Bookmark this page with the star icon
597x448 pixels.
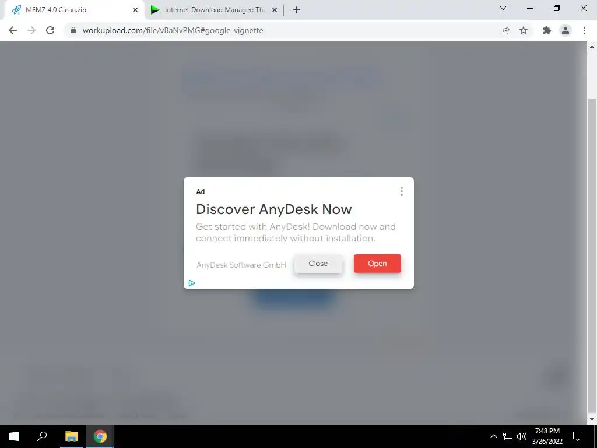(x=524, y=30)
